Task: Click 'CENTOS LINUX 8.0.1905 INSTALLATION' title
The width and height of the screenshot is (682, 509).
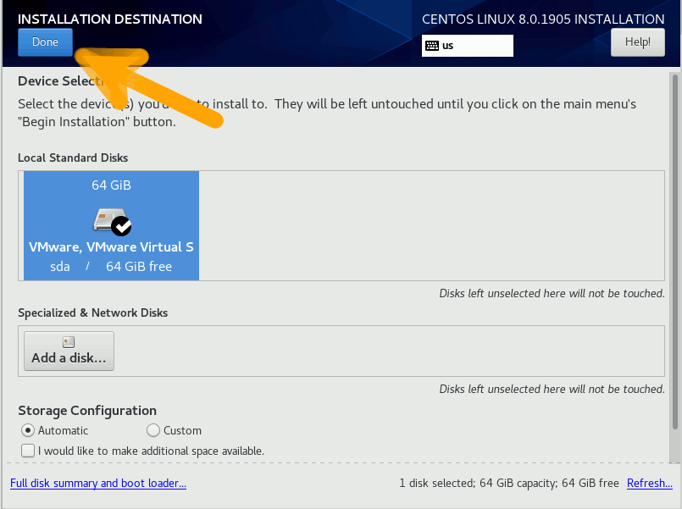Action: 543,19
